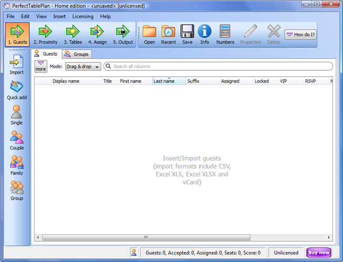343x262 pixels.
Task: Open the Numbers calculator tool
Action: (x=225, y=34)
